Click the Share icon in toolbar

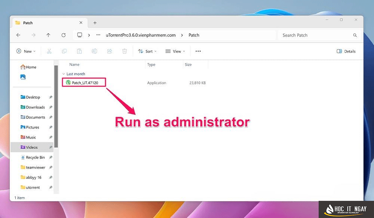[109, 51]
